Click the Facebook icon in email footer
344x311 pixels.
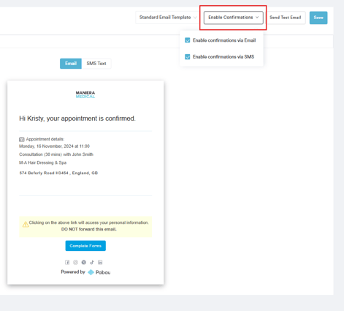tap(67, 262)
